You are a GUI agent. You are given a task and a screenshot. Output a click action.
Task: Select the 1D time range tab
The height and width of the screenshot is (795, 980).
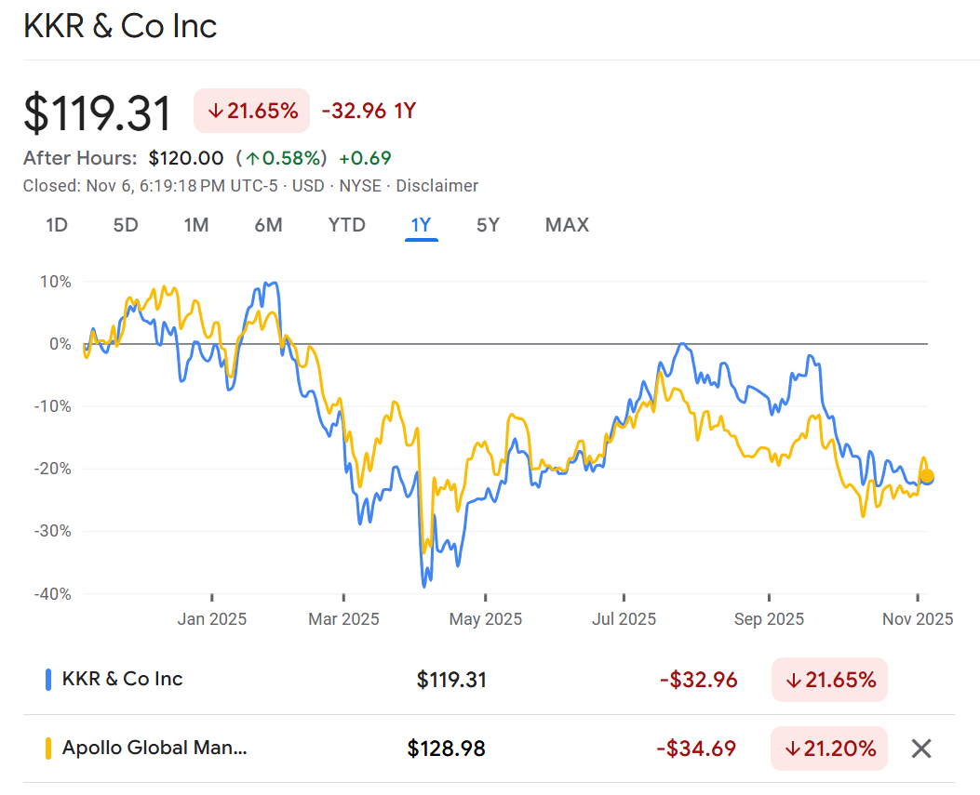coord(57,225)
